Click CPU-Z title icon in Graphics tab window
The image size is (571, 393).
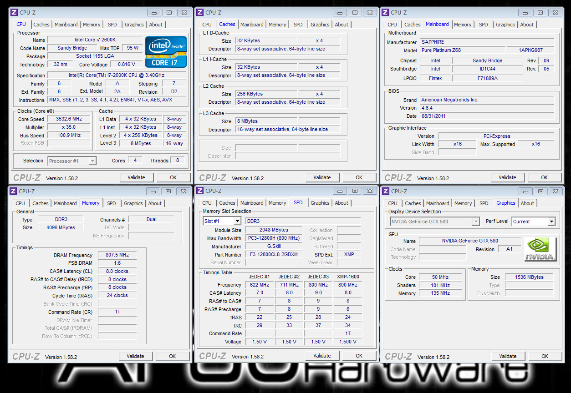(386, 191)
